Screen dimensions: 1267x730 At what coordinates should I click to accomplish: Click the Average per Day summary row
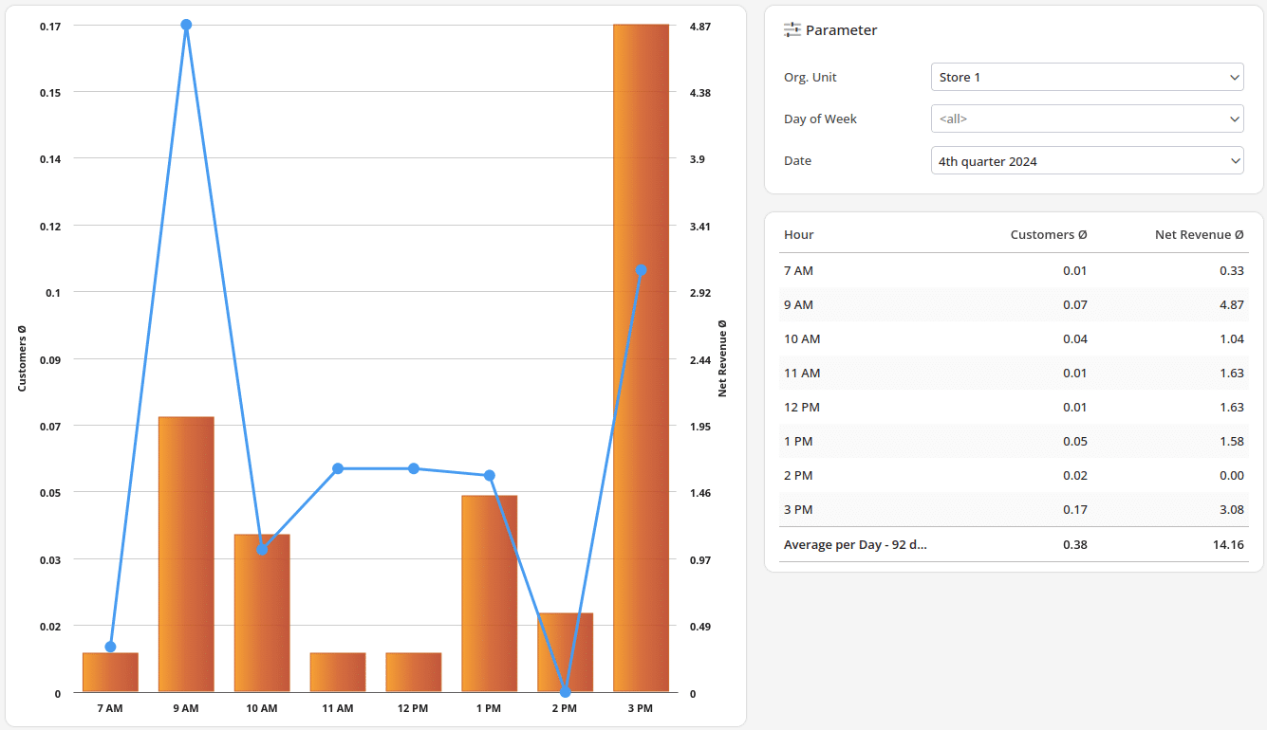click(1011, 544)
